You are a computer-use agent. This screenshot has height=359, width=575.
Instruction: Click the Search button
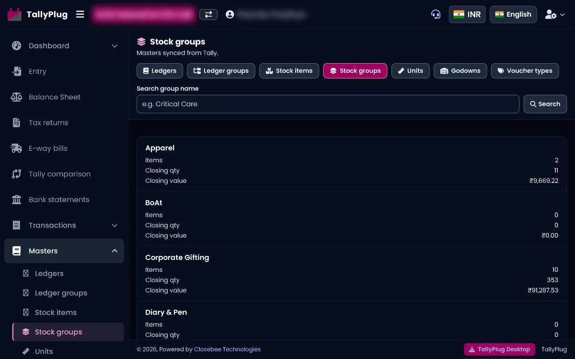(545, 104)
